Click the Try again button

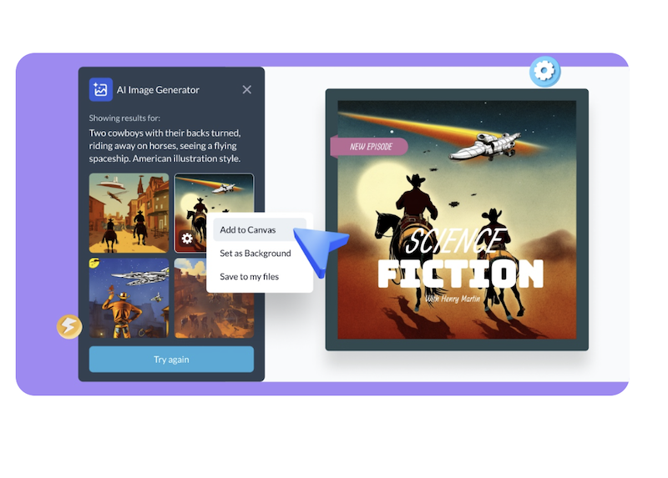(171, 360)
